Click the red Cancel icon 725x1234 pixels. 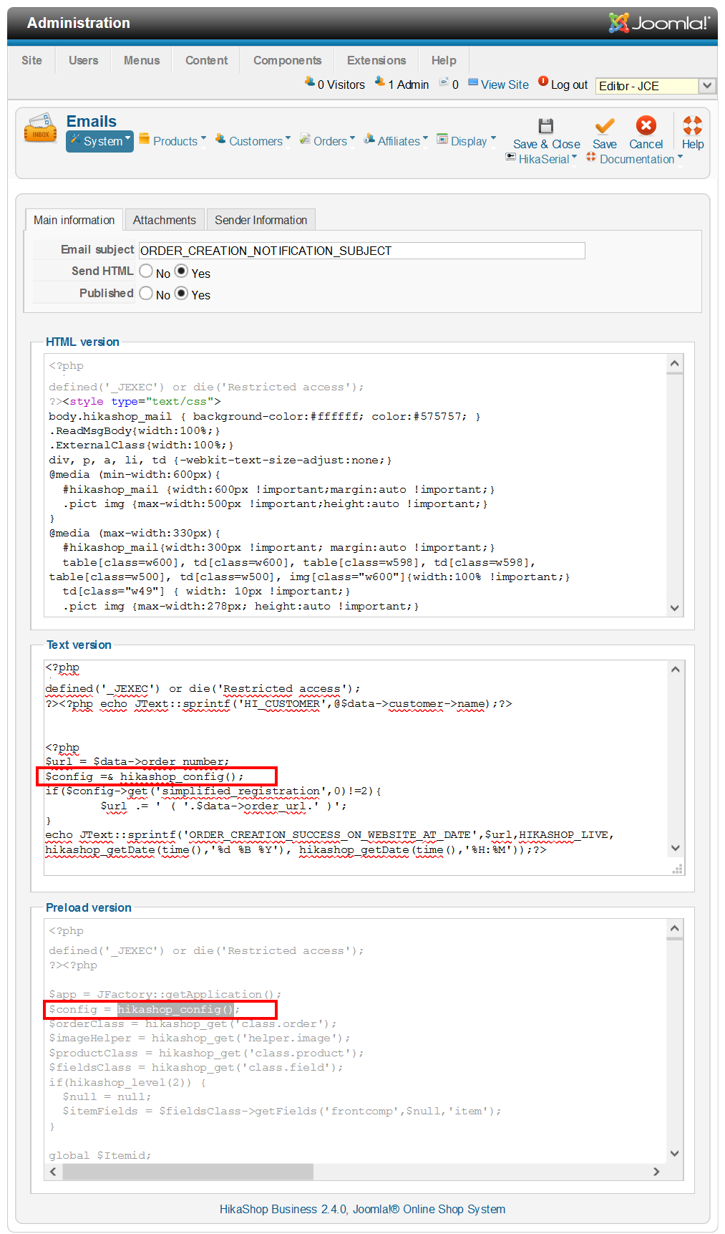click(646, 126)
